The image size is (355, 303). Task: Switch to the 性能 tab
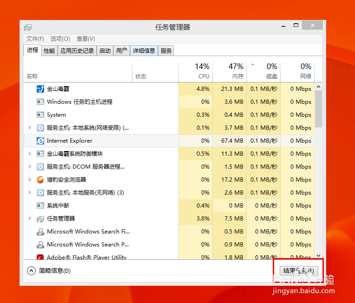49,51
